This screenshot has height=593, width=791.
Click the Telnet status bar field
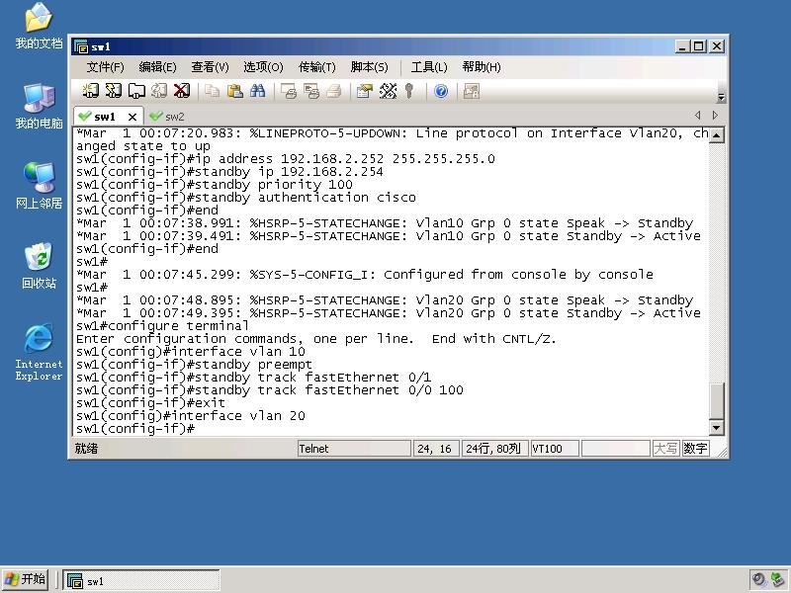(x=354, y=449)
